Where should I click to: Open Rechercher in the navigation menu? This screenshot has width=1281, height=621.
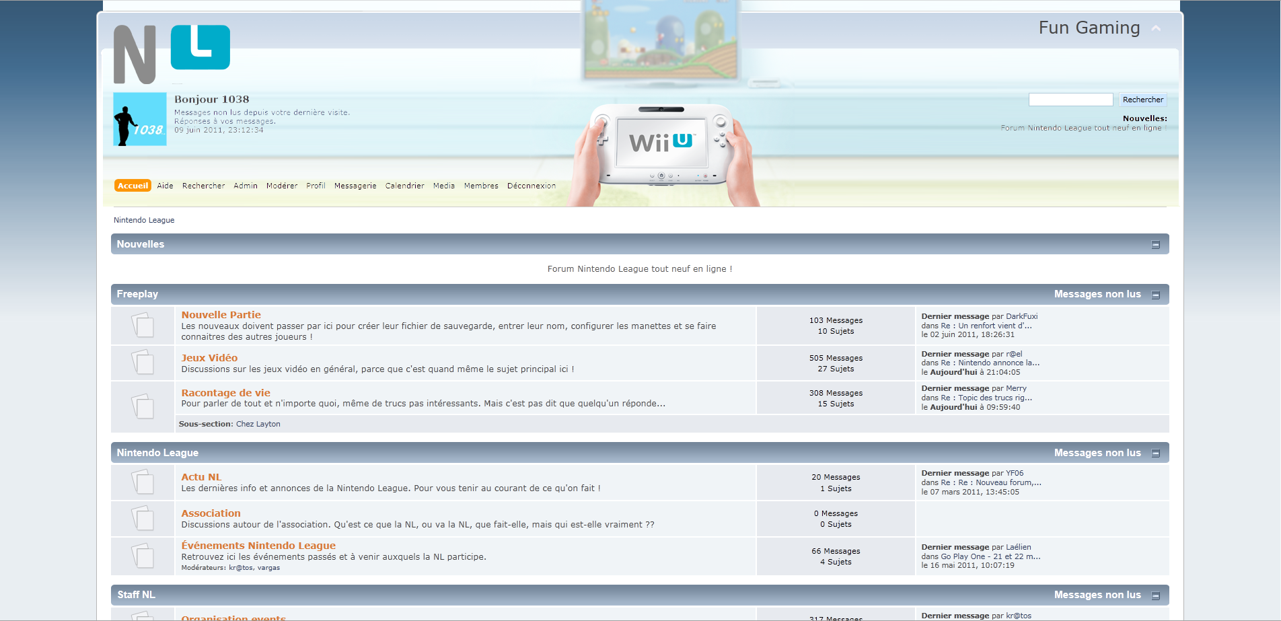click(204, 186)
